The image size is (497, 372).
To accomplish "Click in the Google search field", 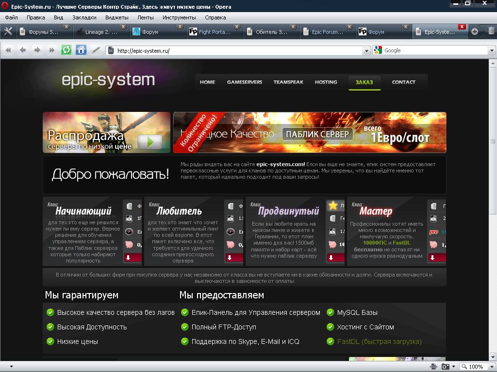I will [x=435, y=50].
